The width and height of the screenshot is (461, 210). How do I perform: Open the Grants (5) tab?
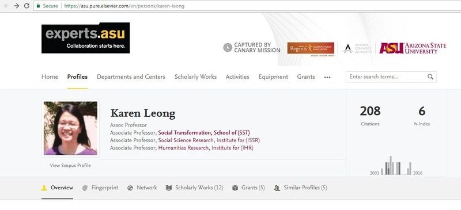coord(248,188)
